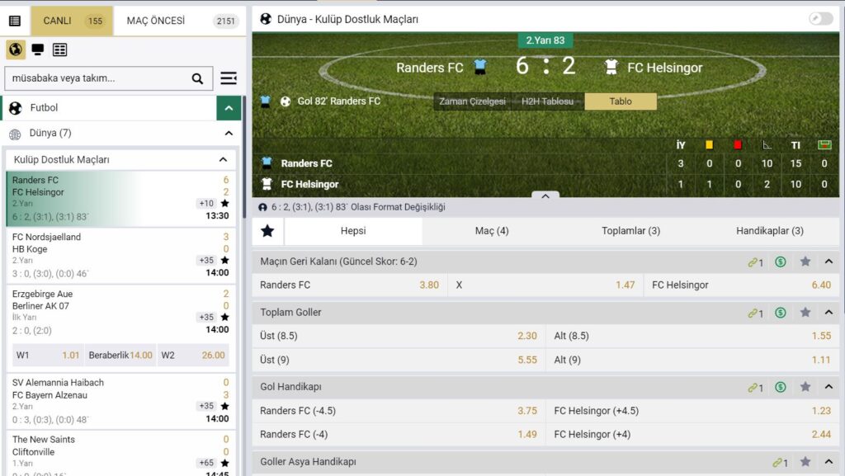Click the favorites star tab before Hepsi
Screen dimensions: 845x476
coord(267,231)
